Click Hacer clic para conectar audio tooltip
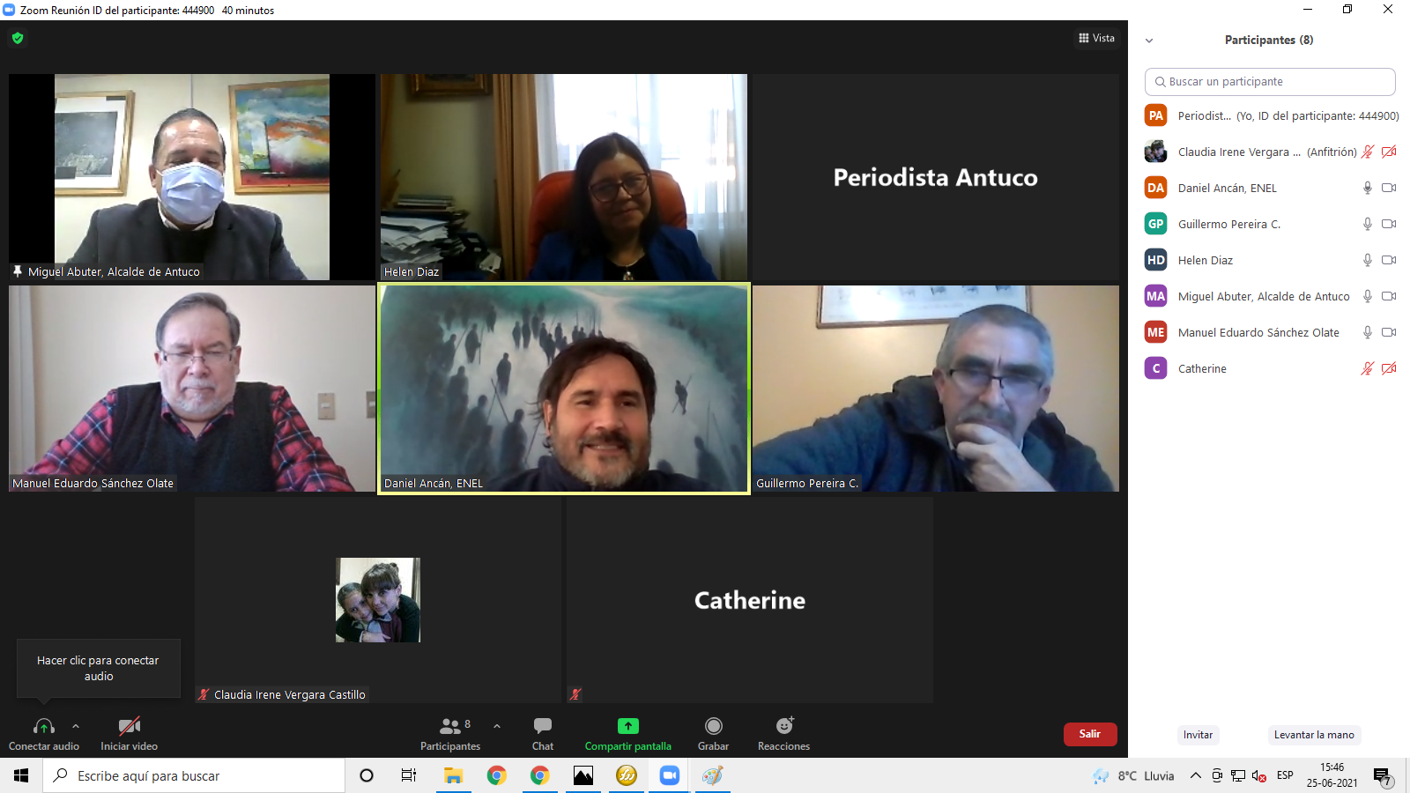The image size is (1410, 793). (99, 668)
